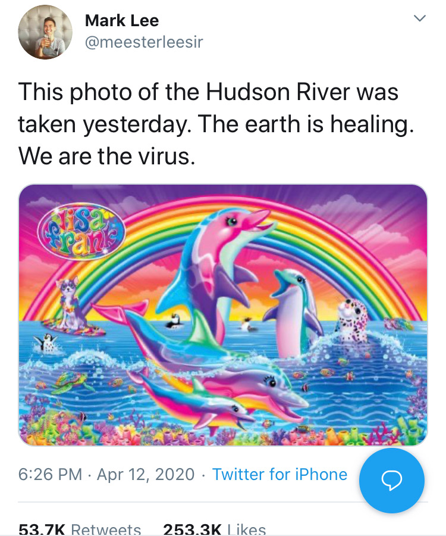This screenshot has width=446, height=536.
Task: Click the green sea turtle underwater
Action: pyautogui.click(x=72, y=382)
